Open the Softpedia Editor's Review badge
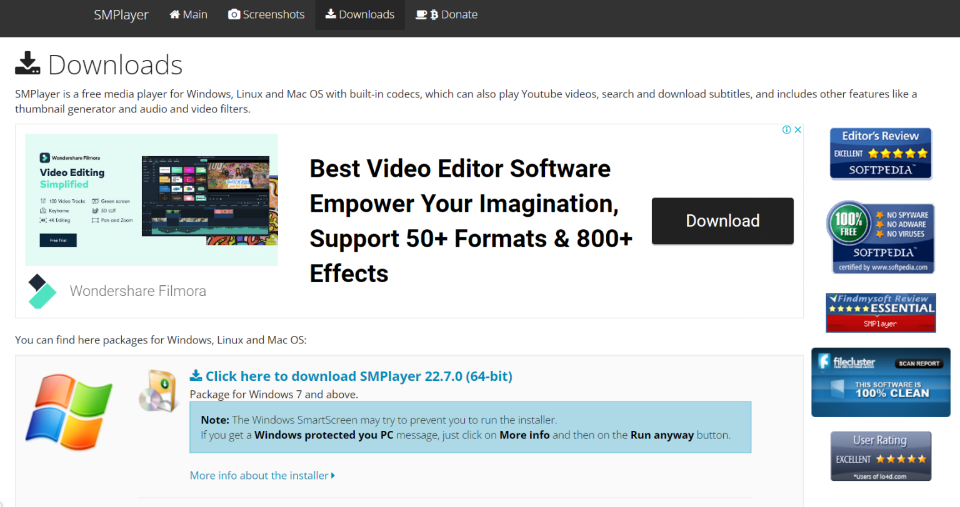 coord(881,154)
